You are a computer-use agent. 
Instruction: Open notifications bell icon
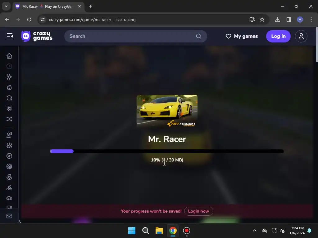click(x=310, y=231)
